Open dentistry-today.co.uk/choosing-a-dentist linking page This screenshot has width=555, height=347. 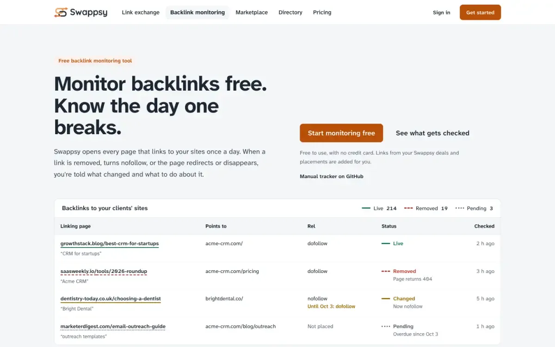coord(111,298)
